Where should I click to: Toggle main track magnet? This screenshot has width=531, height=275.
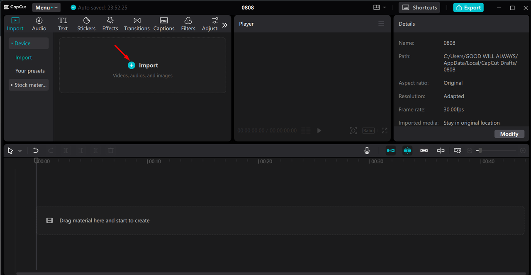tap(391, 151)
